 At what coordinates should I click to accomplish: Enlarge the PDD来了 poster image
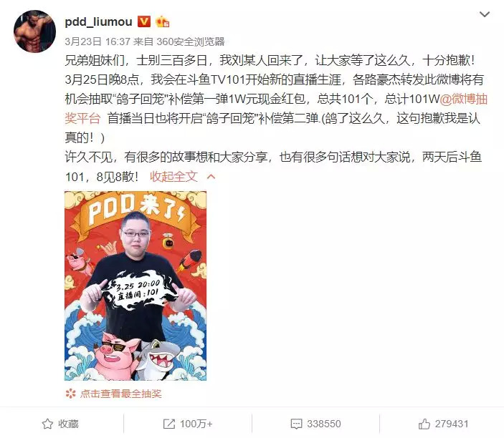[135, 286]
